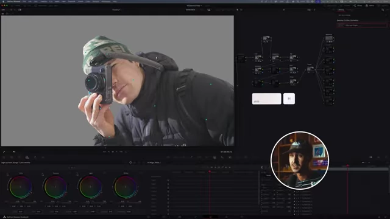390x219 pixels.
Task: Switch to the Fusion page icon
Action: coord(196,217)
